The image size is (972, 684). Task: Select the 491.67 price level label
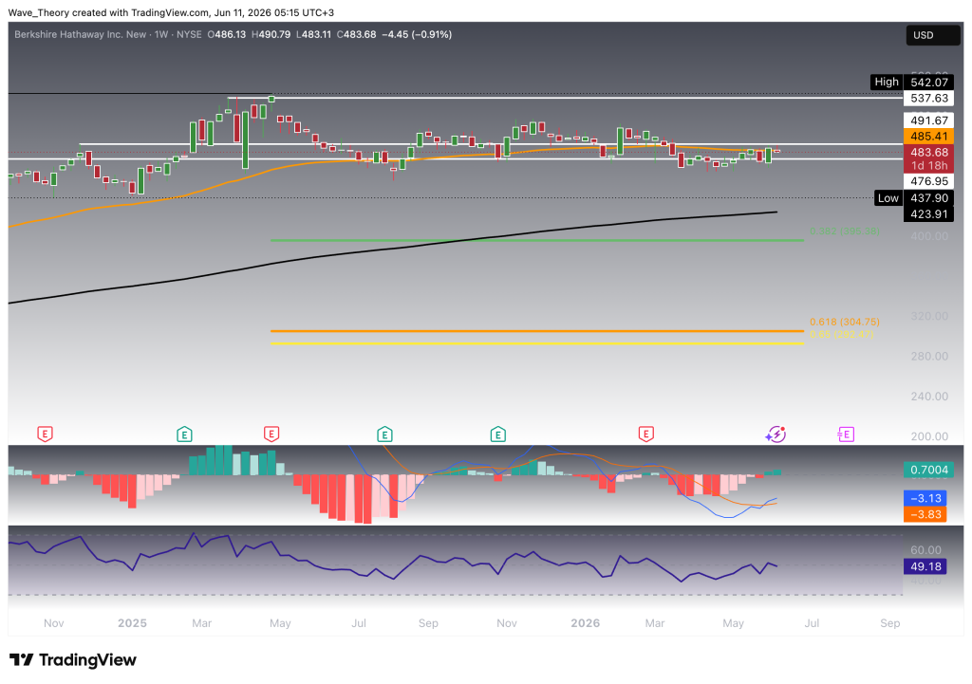tap(928, 120)
